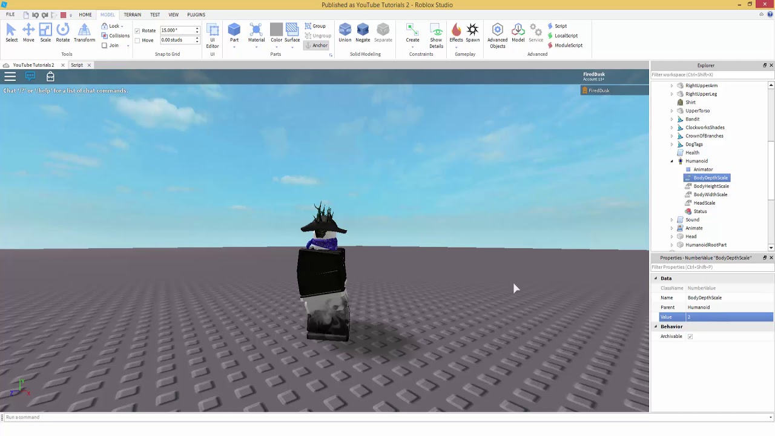Click the Filter Properties search field

pyautogui.click(x=713, y=267)
